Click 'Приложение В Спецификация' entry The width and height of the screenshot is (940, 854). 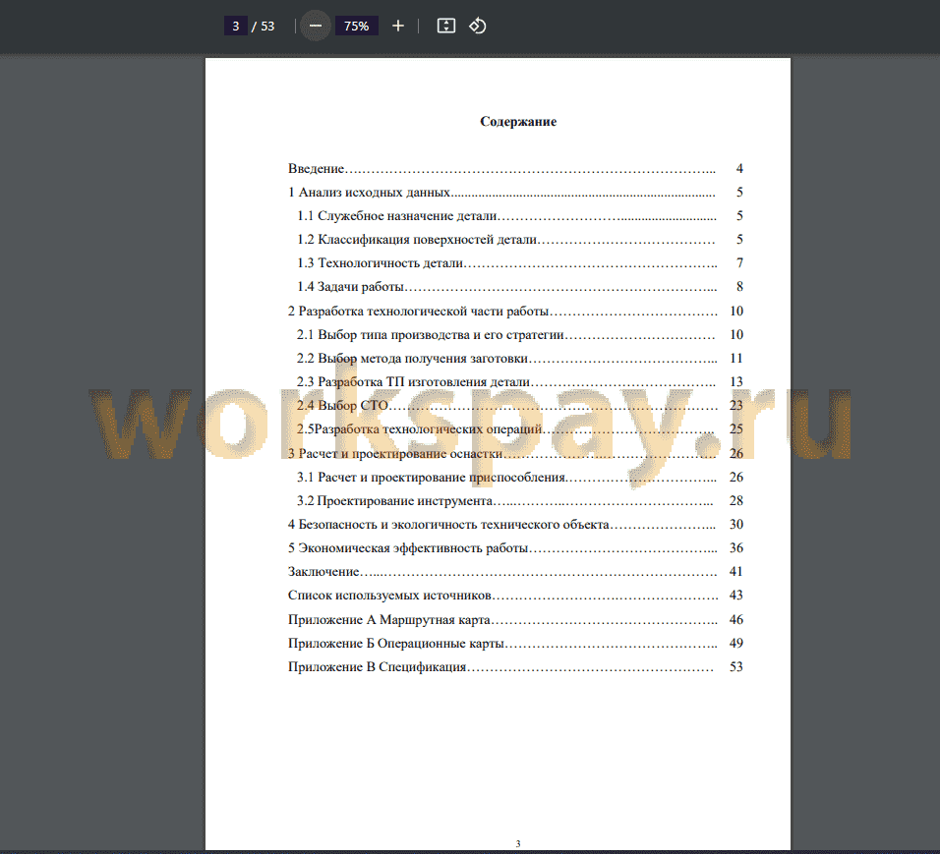[515, 667]
